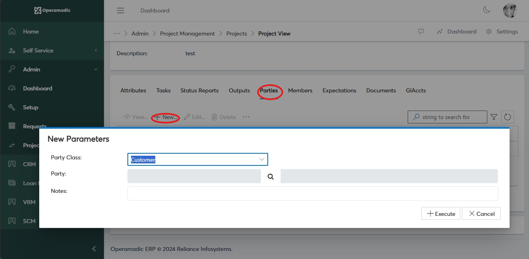
Task: Switch to Expectations tab
Action: pyautogui.click(x=339, y=90)
